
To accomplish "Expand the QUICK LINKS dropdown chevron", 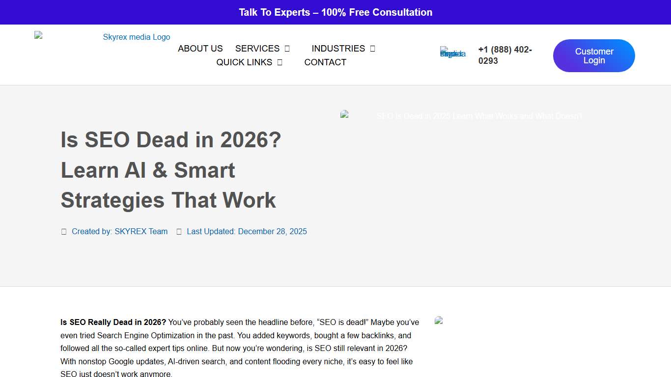I will (x=280, y=62).
